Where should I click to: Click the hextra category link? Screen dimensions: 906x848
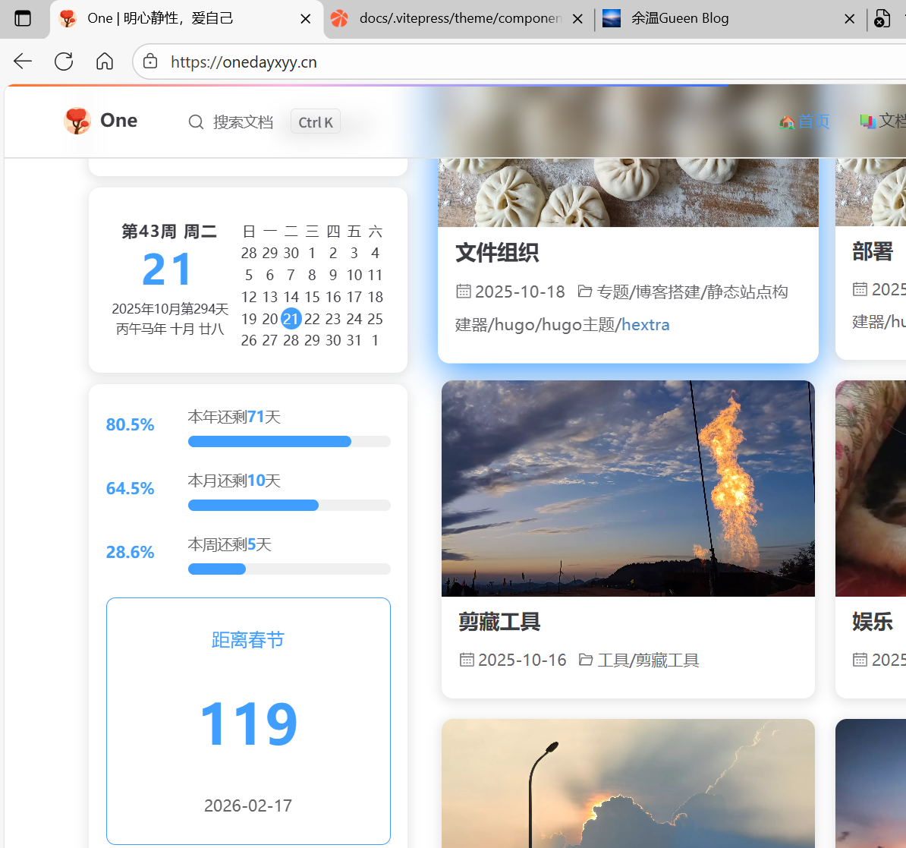(x=645, y=325)
